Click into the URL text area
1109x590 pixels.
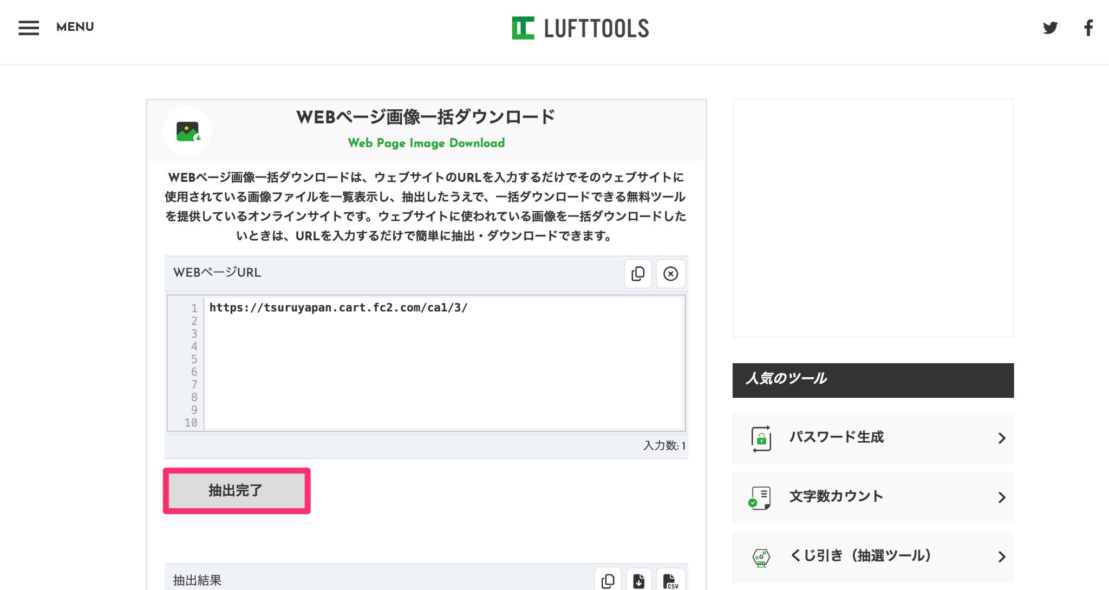click(444, 363)
